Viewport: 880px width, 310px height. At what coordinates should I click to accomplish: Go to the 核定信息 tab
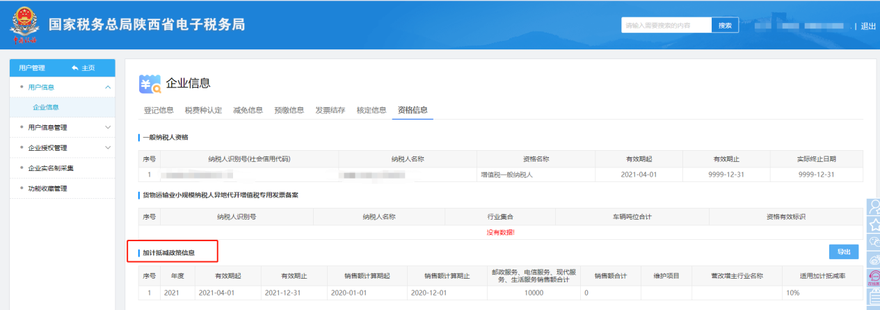371,110
